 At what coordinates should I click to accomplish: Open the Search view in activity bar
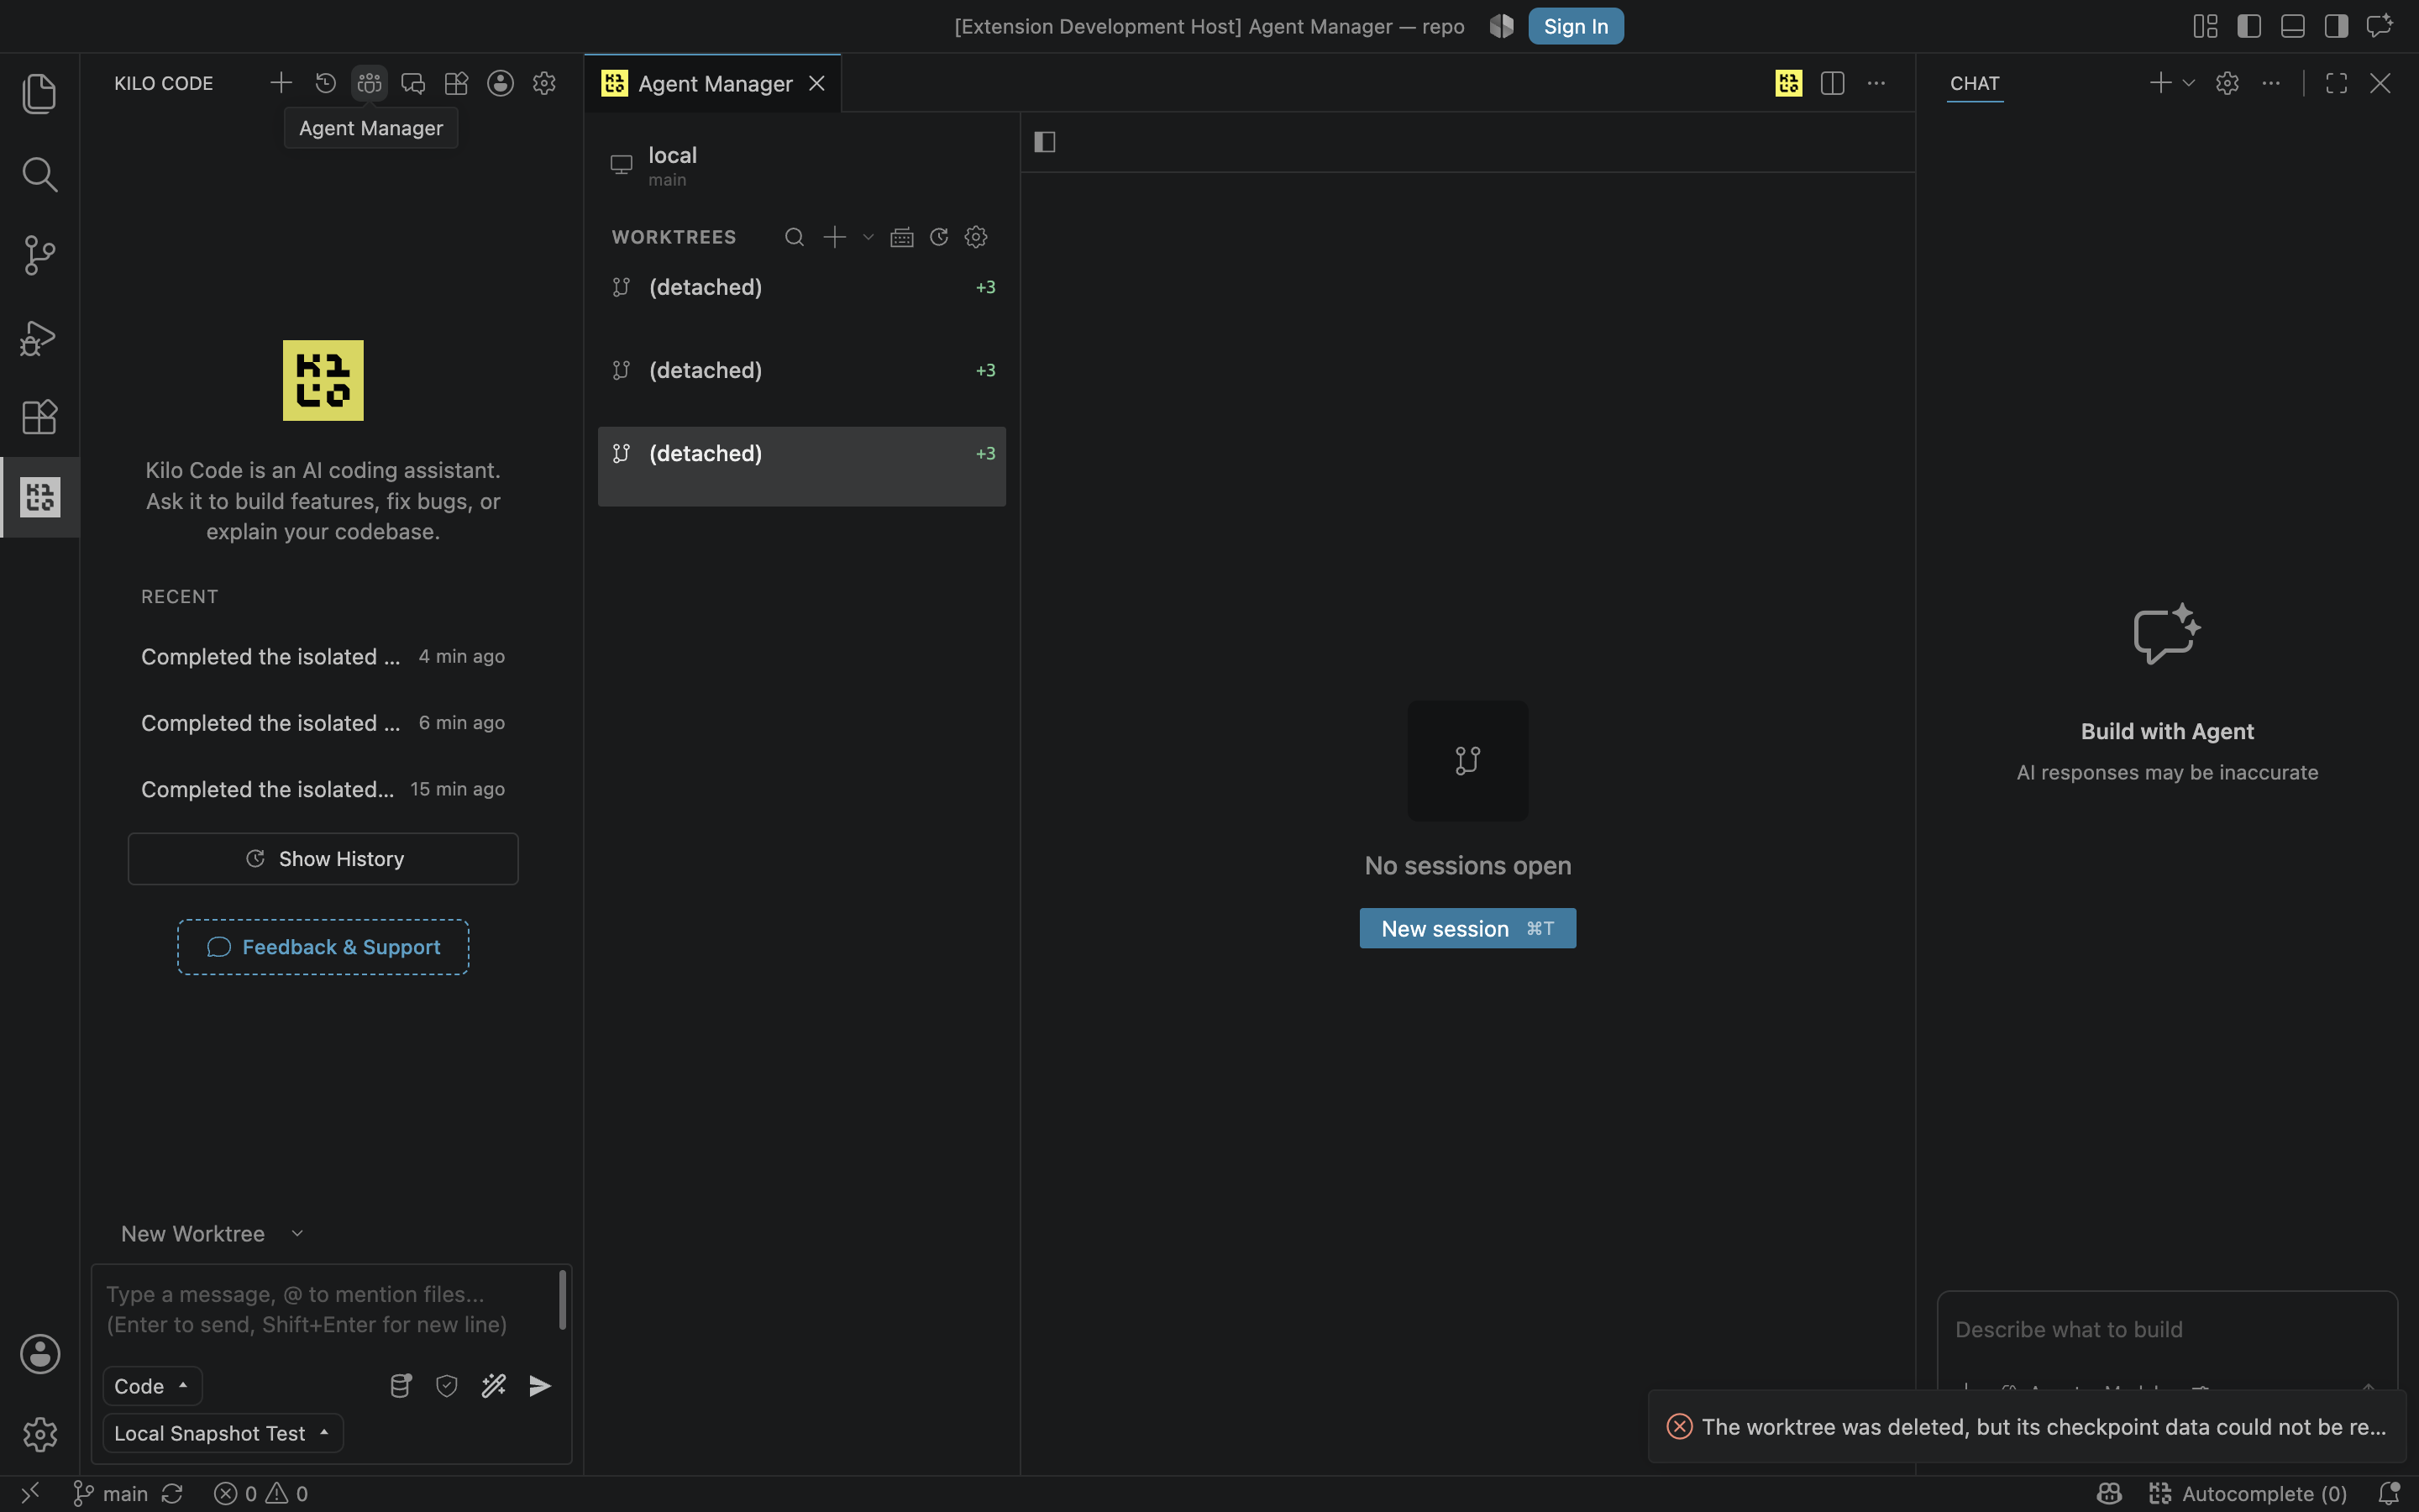(39, 175)
